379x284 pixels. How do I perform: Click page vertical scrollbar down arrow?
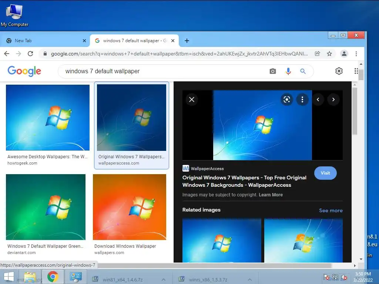(361, 259)
